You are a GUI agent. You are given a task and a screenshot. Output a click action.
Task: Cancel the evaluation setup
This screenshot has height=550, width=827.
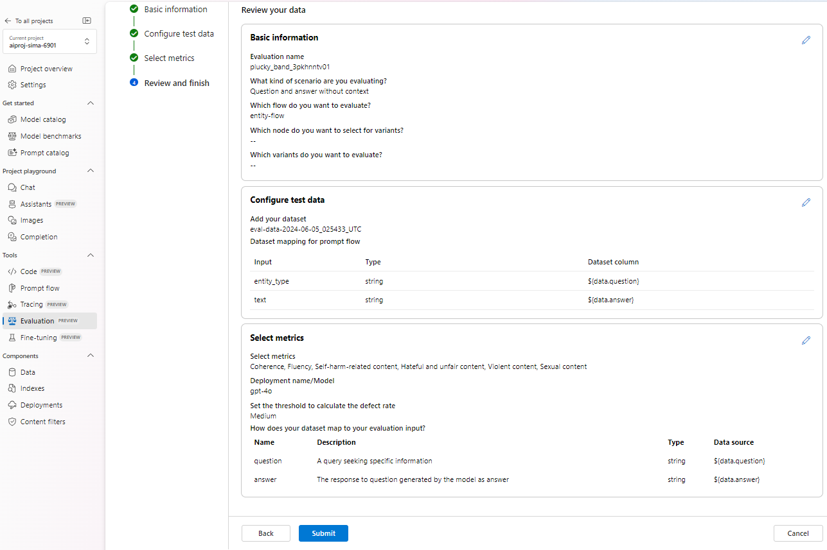click(797, 533)
